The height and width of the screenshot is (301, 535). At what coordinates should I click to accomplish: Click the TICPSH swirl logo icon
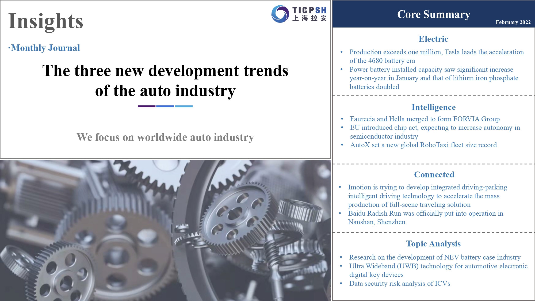280,14
